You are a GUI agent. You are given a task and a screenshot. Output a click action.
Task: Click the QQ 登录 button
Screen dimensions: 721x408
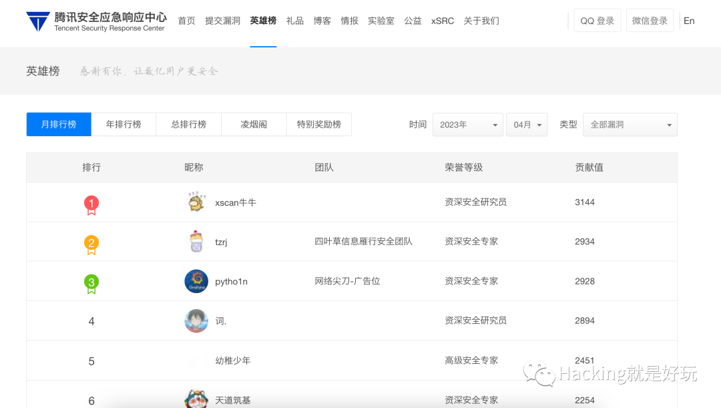597,21
